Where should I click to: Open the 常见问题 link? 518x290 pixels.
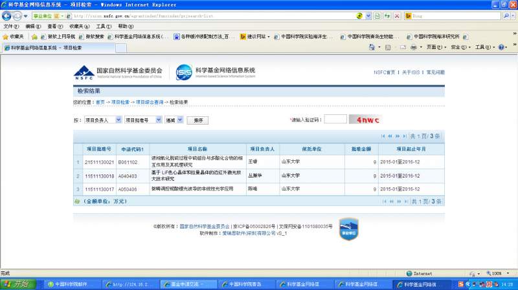pyautogui.click(x=435, y=72)
